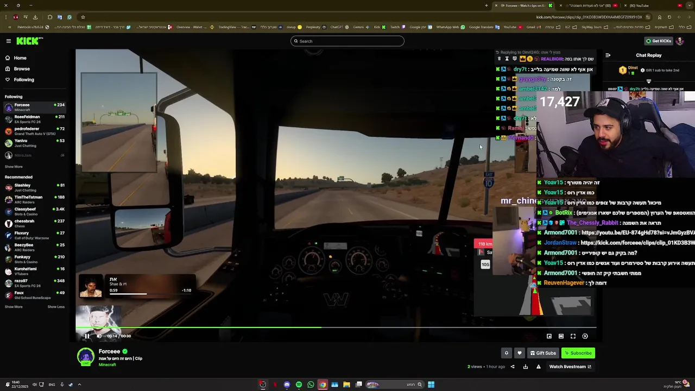The height and width of the screenshot is (391, 695).
Task: Click the Kick search field
Action: tap(347, 41)
